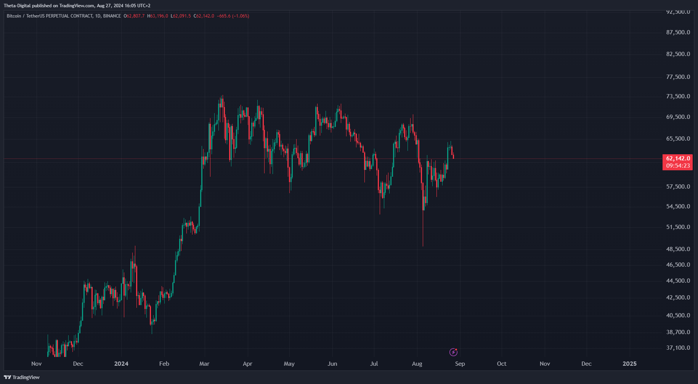Click the high value H63,196.0
Image resolution: width=698 pixels, height=384 pixels.
pyautogui.click(x=158, y=16)
